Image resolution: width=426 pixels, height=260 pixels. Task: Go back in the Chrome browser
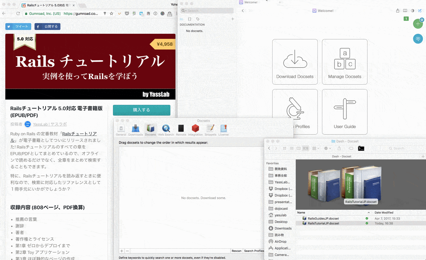4,13
